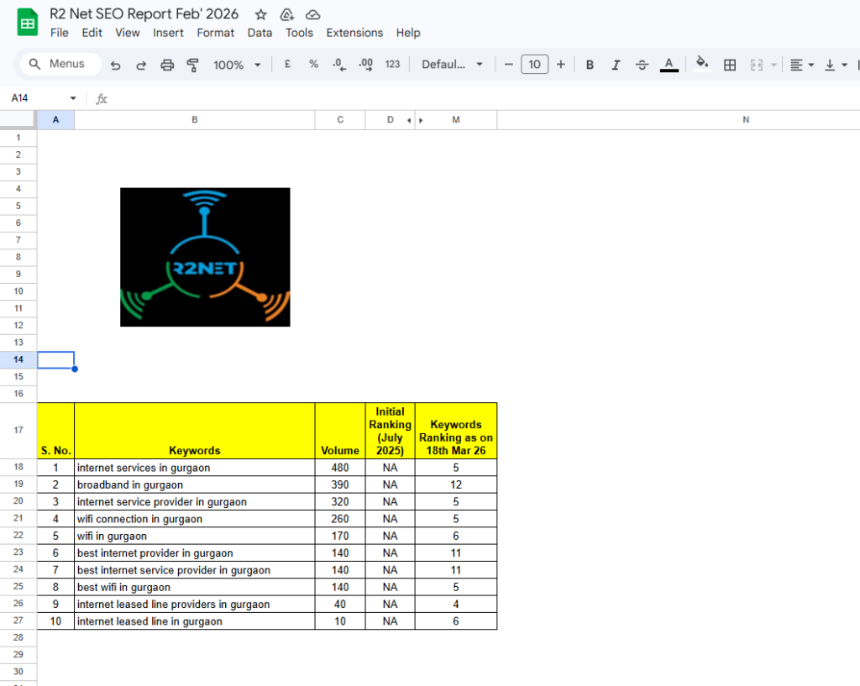Click Increase decimal places icon
The height and width of the screenshot is (686, 860).
[x=365, y=64]
